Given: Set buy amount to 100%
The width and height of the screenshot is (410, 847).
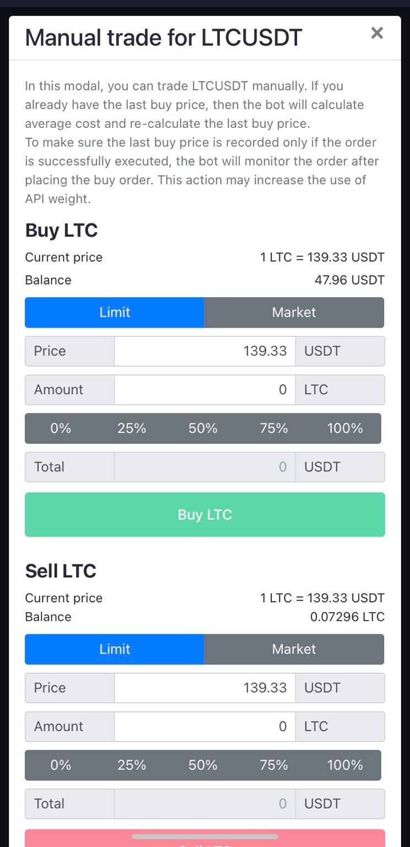Looking at the screenshot, I should click(345, 428).
